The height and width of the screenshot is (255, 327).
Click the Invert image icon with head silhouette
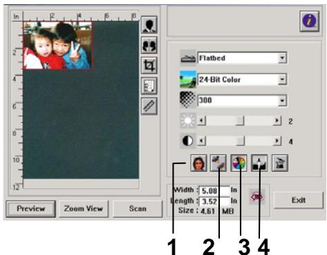(149, 25)
